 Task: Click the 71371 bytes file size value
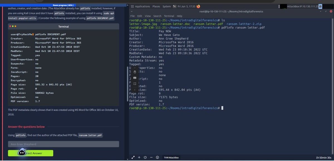tap(168, 97)
